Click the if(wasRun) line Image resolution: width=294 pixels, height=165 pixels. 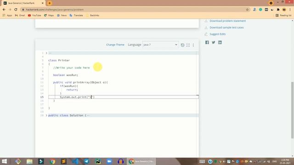click(69, 86)
